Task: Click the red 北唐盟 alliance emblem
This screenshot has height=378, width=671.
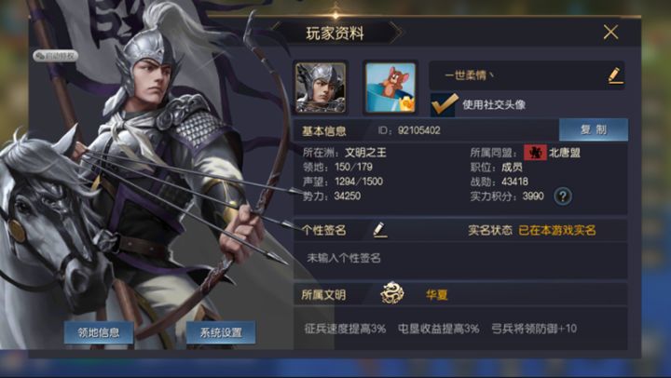Action: point(535,153)
